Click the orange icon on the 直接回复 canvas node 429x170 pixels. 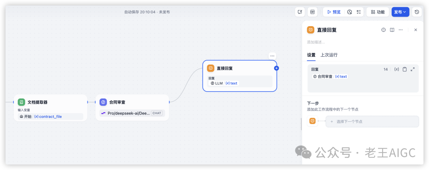coord(211,68)
